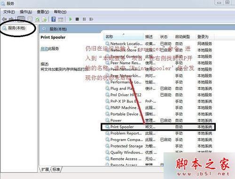Select the PnP-X IP Bus service row
This screenshot has width=235, height=179.
(x=159, y=101)
